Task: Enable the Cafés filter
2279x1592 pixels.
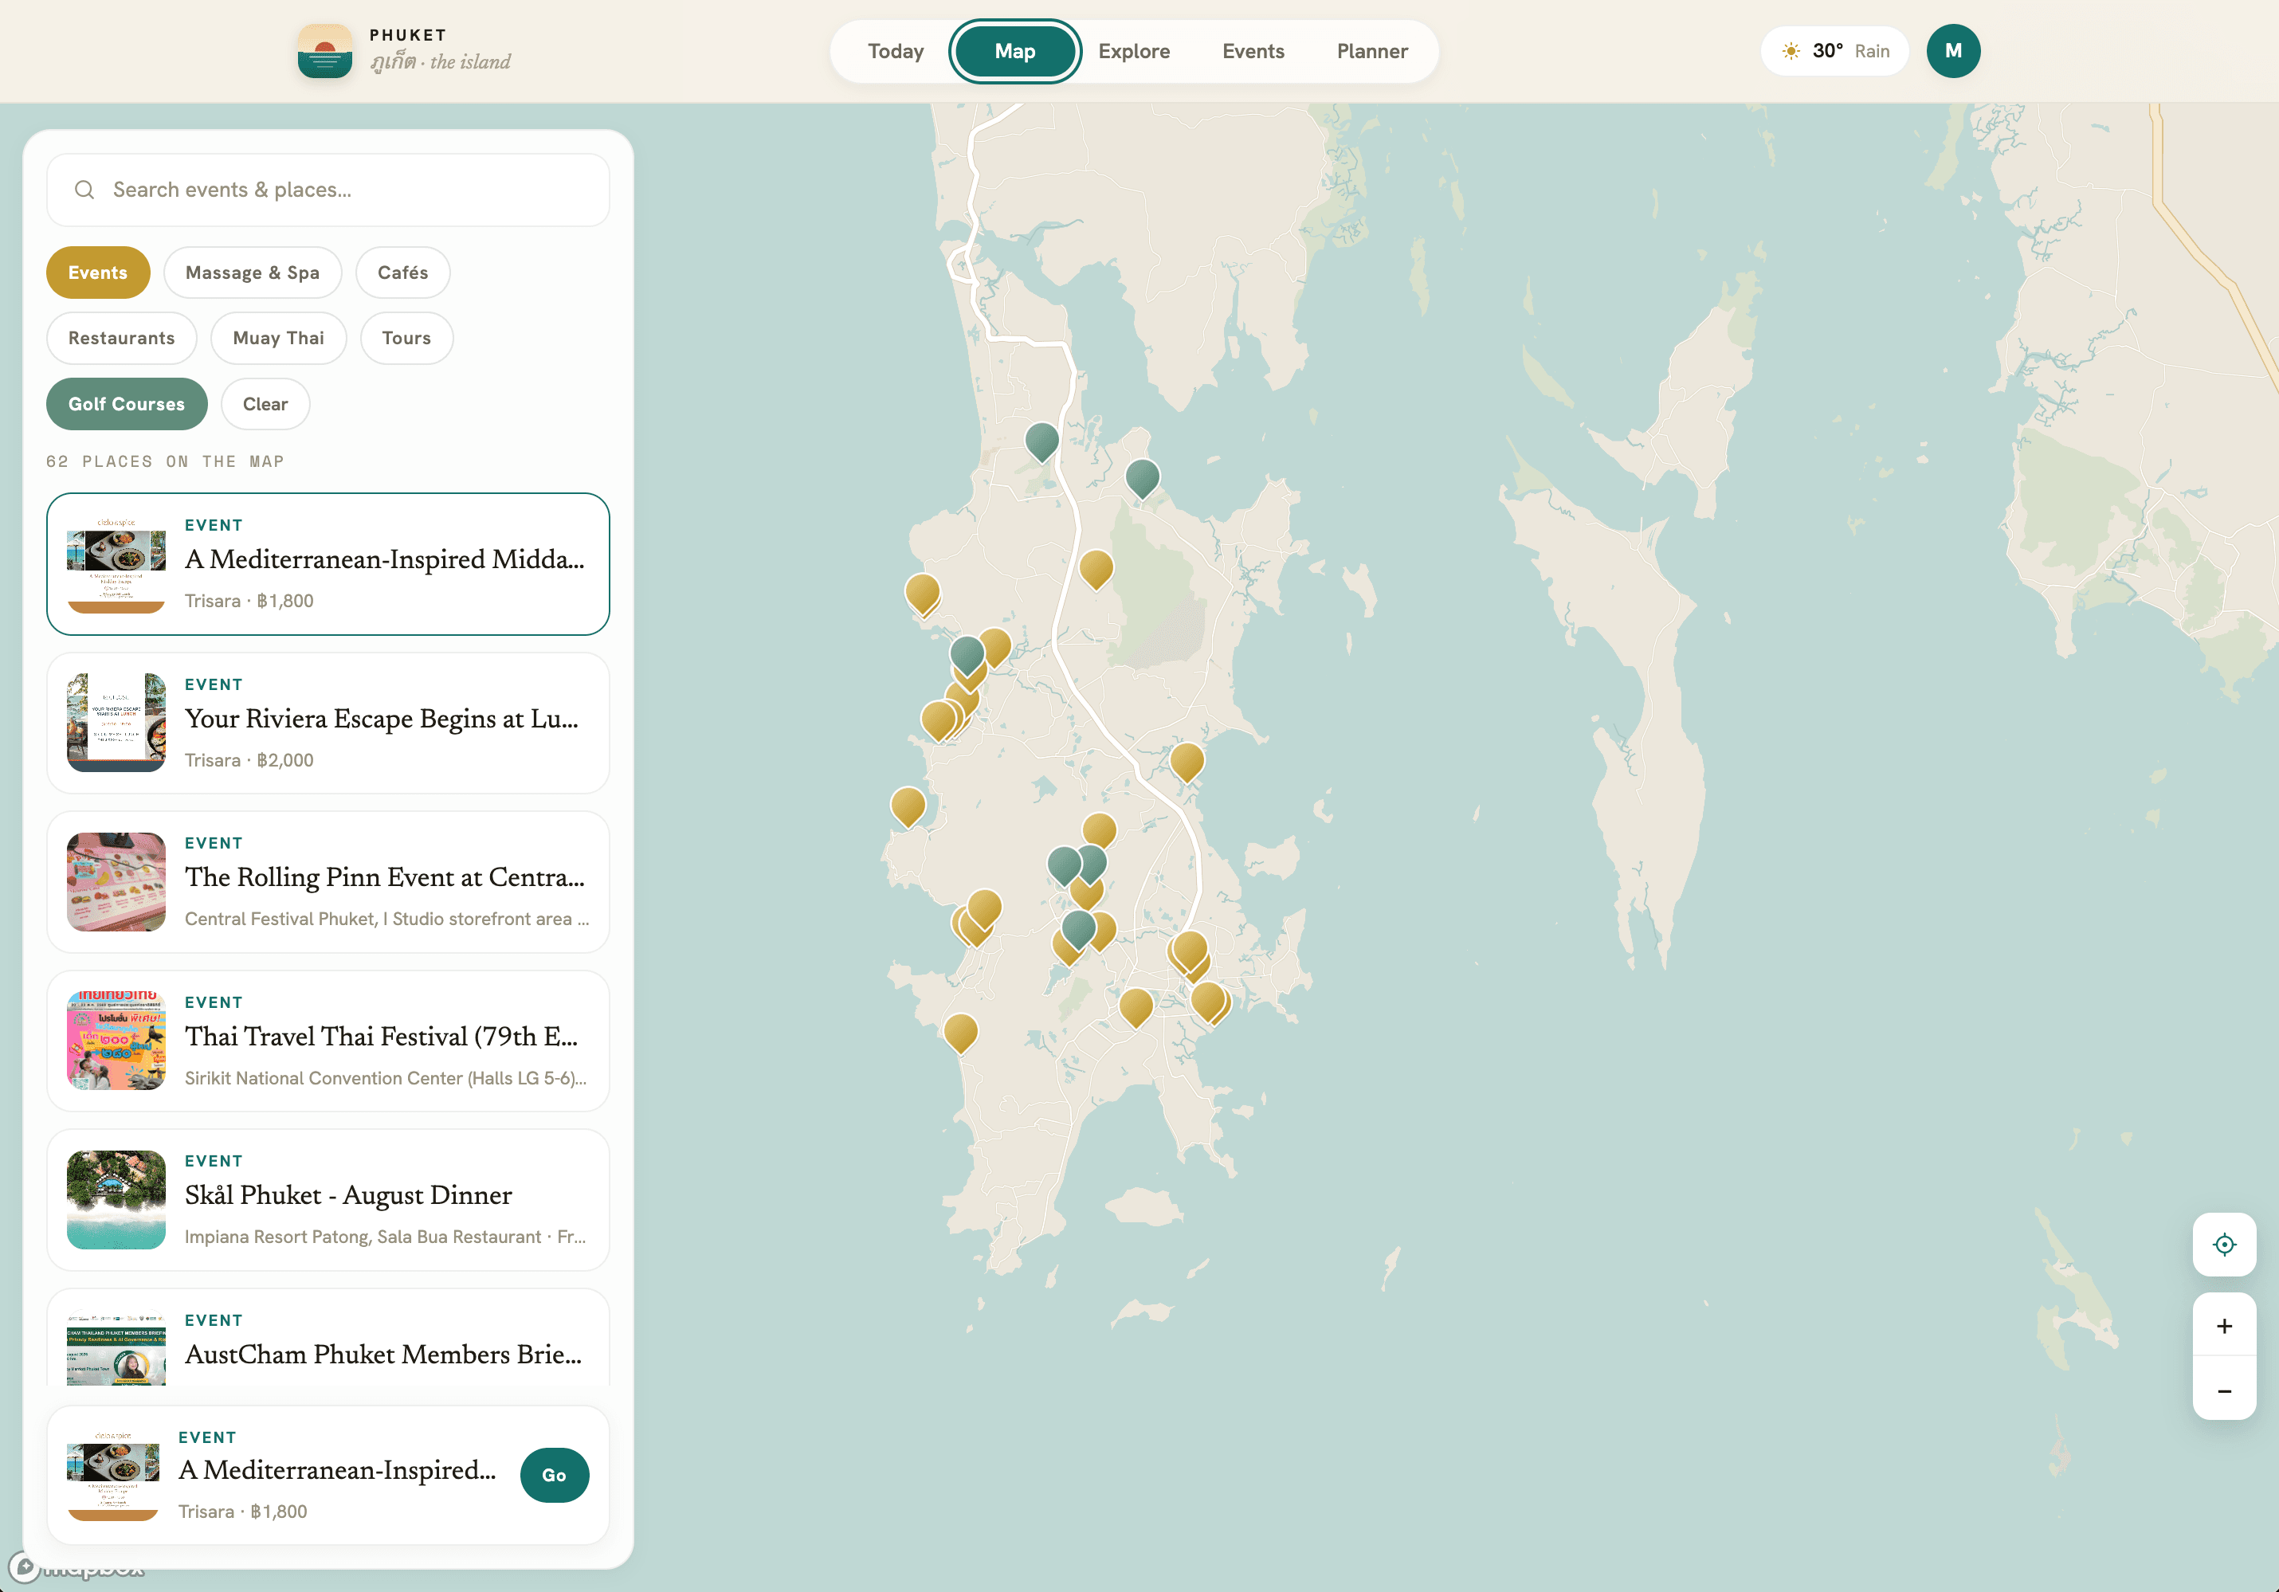Action: [x=402, y=273]
